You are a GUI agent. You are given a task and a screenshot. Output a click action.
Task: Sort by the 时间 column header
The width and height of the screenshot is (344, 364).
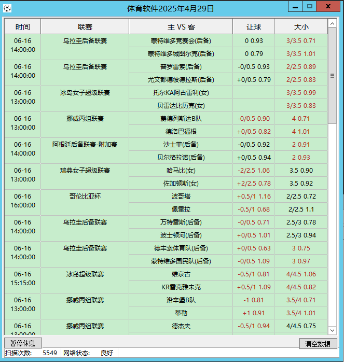coord(23,27)
